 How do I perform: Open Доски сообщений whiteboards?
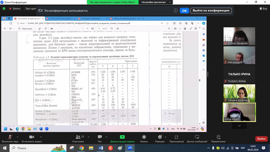tap(197, 139)
